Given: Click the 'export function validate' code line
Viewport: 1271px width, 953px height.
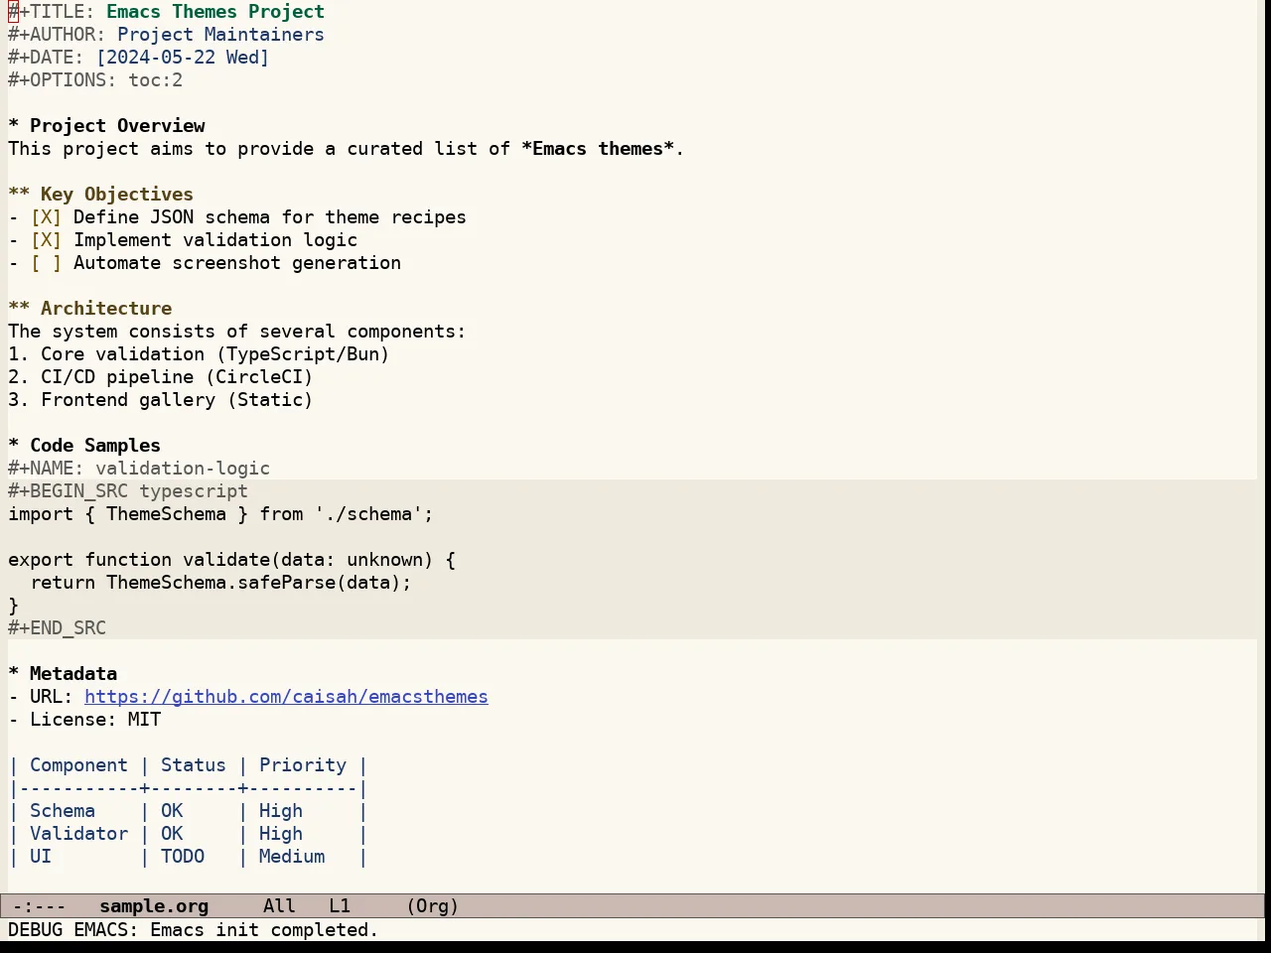Looking at the screenshot, I should tap(231, 560).
